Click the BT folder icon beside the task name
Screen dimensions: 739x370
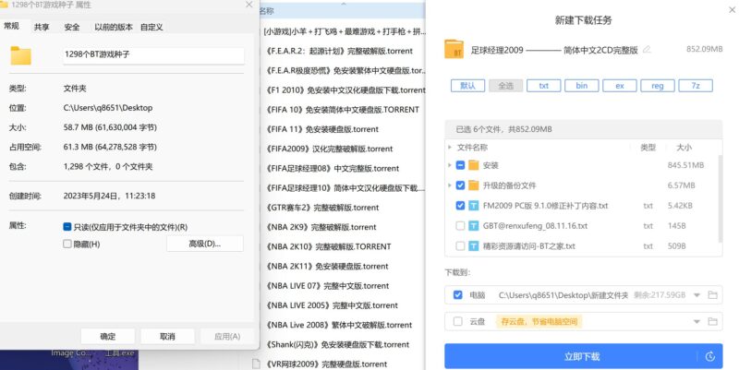pos(454,49)
